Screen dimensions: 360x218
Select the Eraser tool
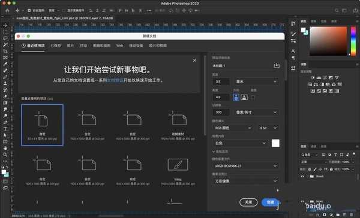click(5, 96)
